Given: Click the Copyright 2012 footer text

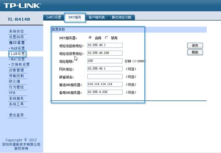Looking at the screenshot, I should pos(21,140).
